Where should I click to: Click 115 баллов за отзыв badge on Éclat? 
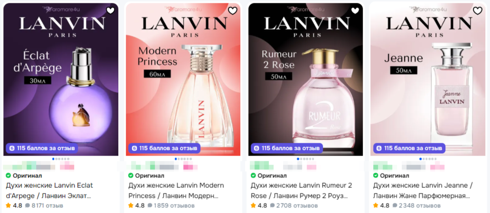42,148
